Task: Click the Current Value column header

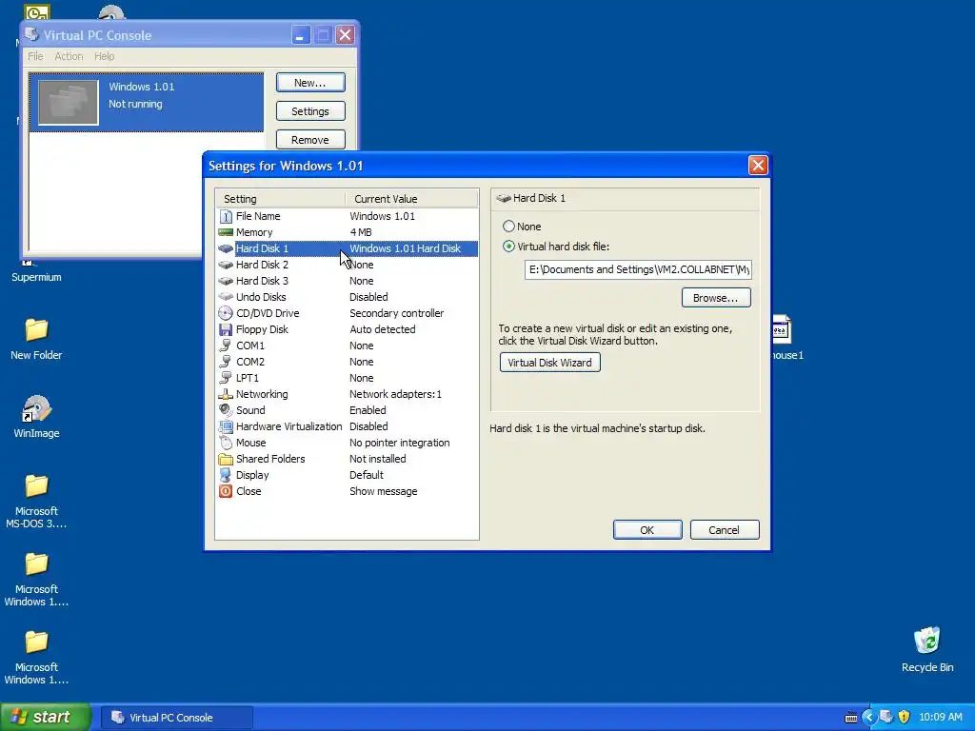Action: [x=411, y=199]
